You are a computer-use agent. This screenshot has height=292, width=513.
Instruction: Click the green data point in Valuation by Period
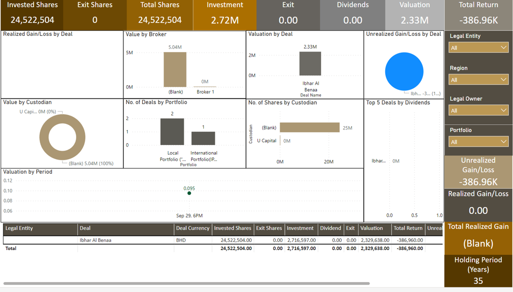click(189, 193)
